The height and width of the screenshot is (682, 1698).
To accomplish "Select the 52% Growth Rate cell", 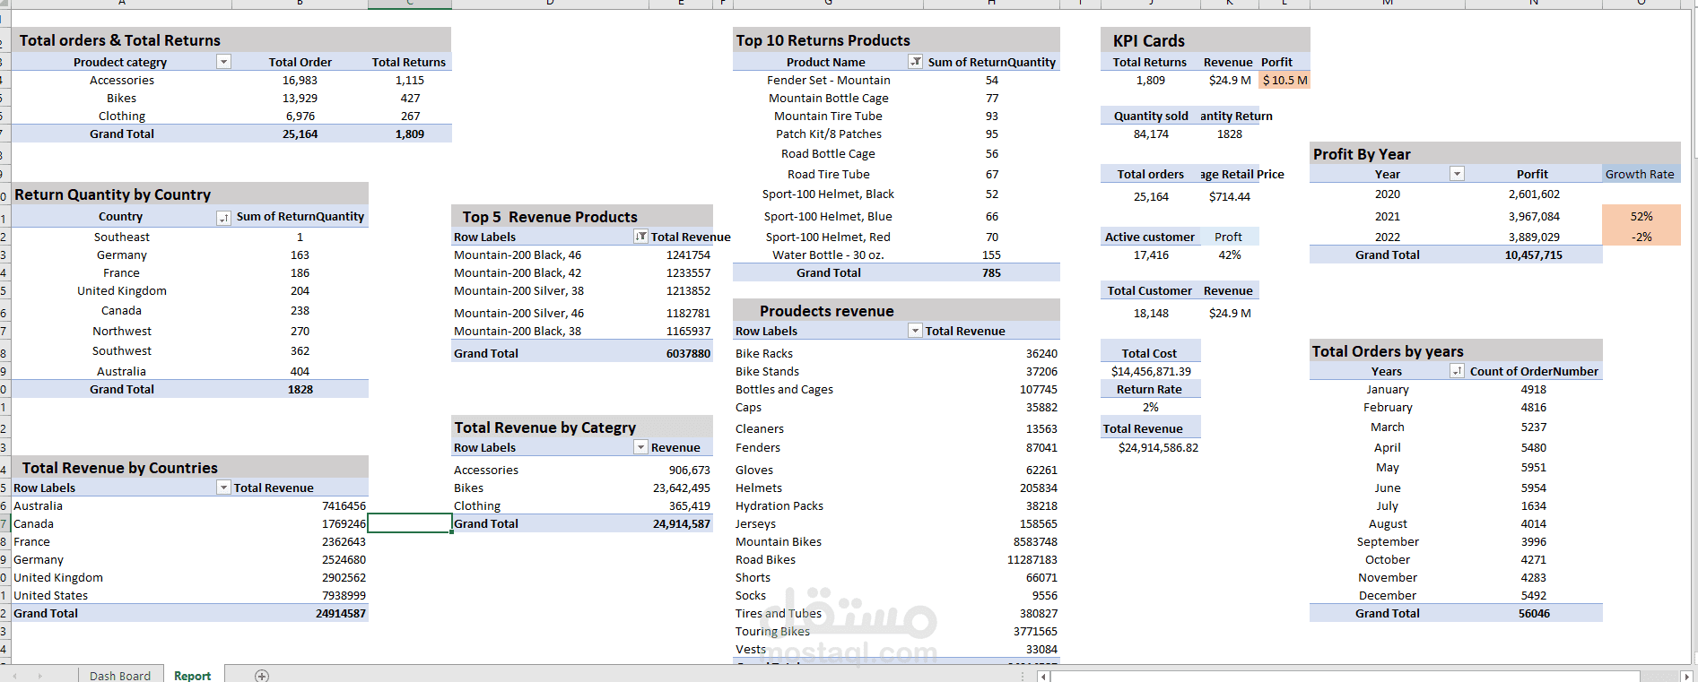I will (1641, 216).
